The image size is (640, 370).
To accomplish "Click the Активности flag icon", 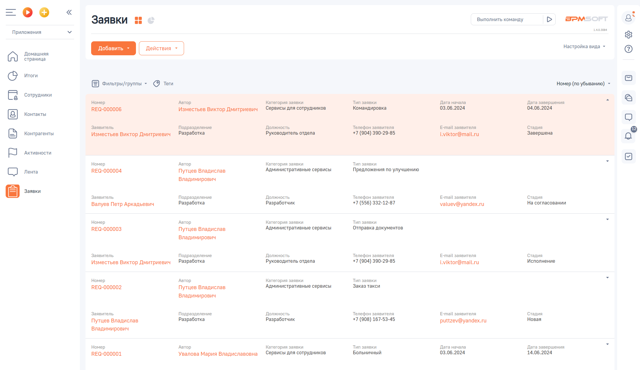I will (x=13, y=153).
